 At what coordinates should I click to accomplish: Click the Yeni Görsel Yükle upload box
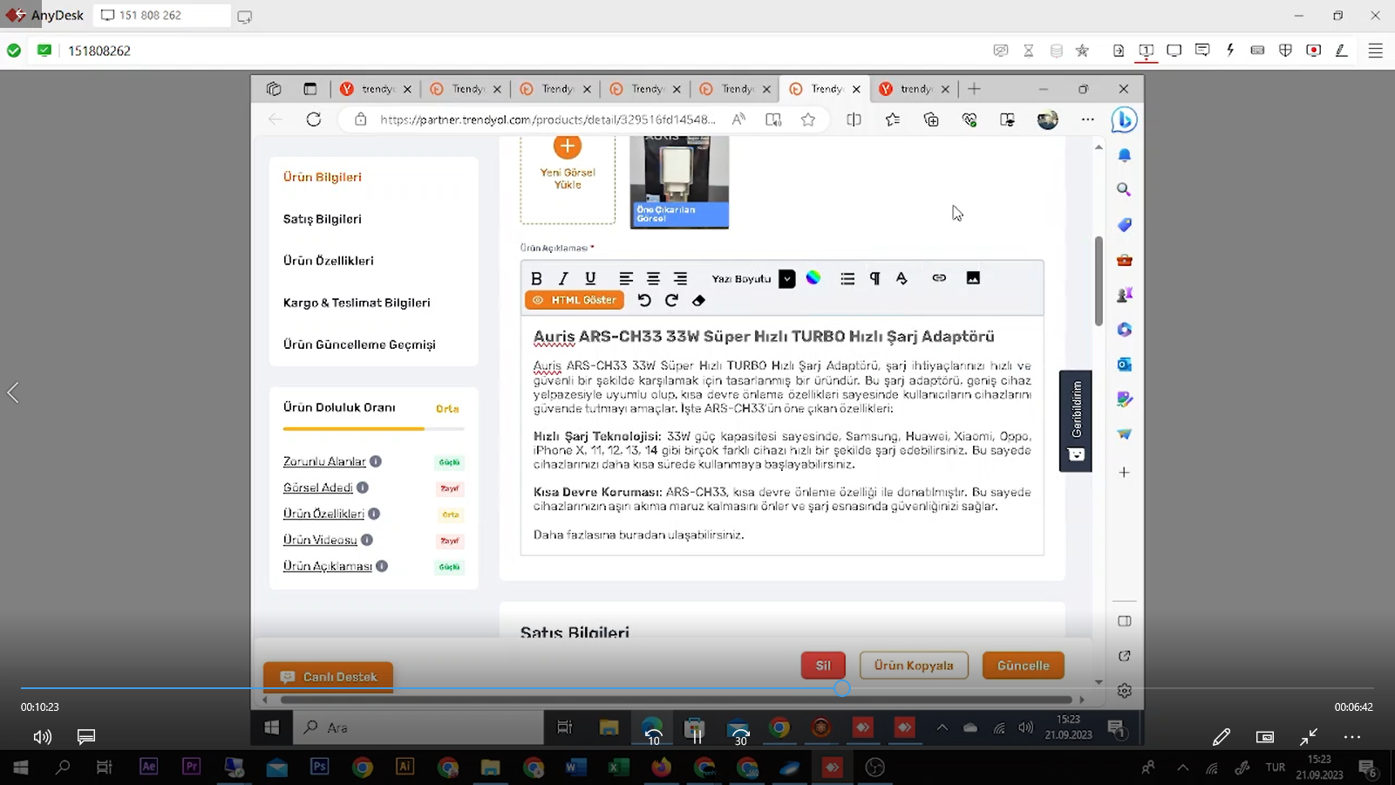click(x=568, y=179)
